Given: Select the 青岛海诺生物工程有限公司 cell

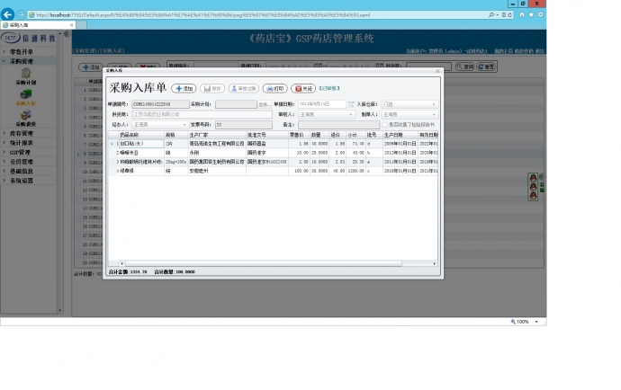Looking at the screenshot, I should pyautogui.click(x=217, y=144).
